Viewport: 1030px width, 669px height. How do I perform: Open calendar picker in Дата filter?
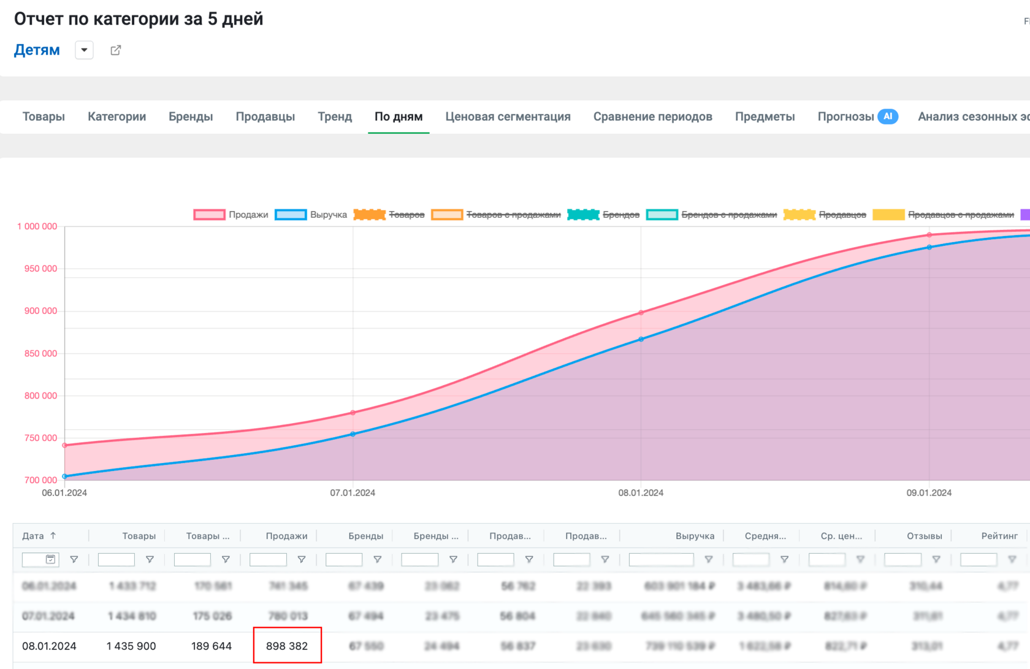[51, 559]
